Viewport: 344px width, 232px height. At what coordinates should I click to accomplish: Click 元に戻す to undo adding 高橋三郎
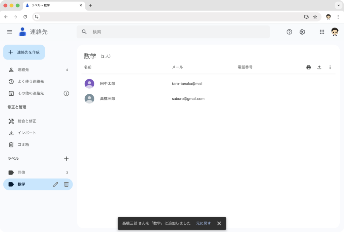204,223
